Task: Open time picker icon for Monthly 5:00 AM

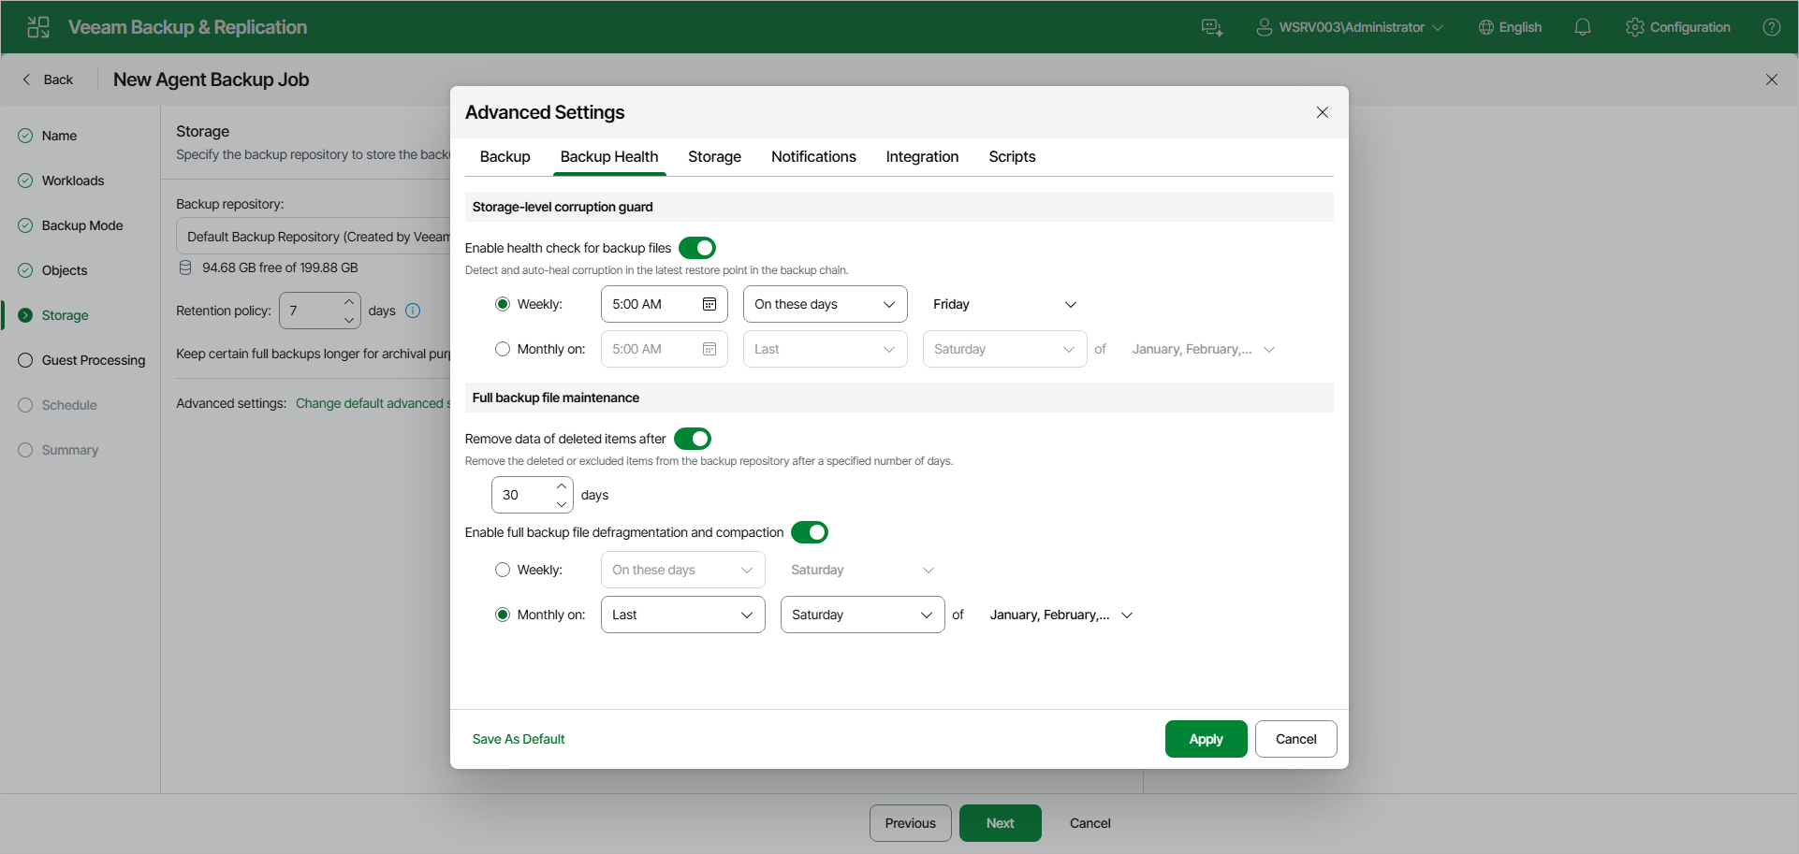Action: (x=709, y=349)
